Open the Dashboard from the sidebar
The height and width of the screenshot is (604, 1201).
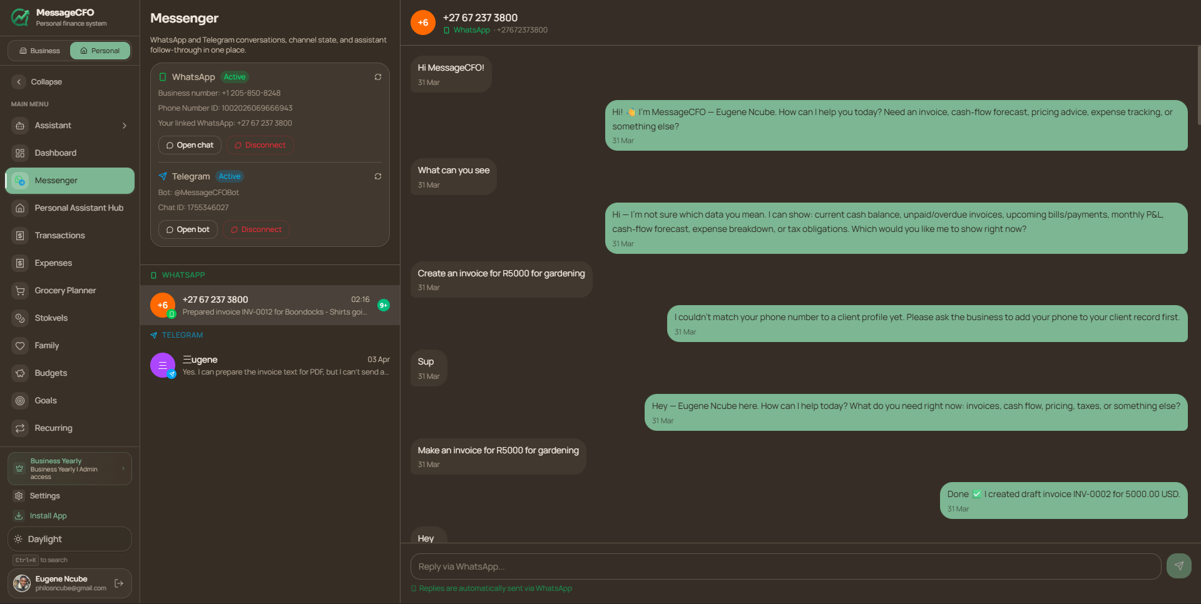click(56, 153)
